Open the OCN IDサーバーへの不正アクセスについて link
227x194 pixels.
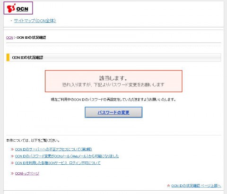pyautogui.click(x=53, y=149)
